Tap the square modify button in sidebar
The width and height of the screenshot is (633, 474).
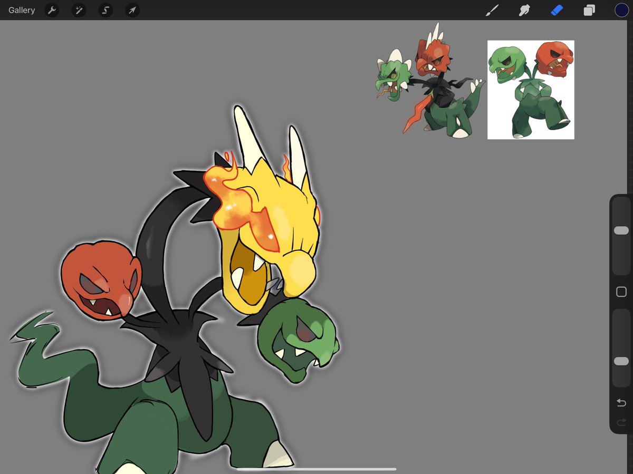pyautogui.click(x=621, y=292)
